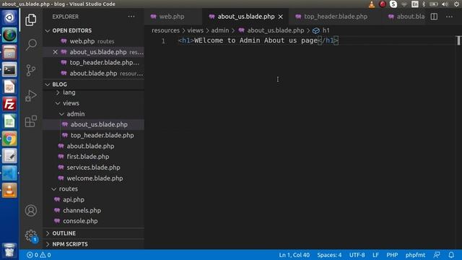Open web.php in Open Editors list
462x260 pixels.
(x=94, y=41)
